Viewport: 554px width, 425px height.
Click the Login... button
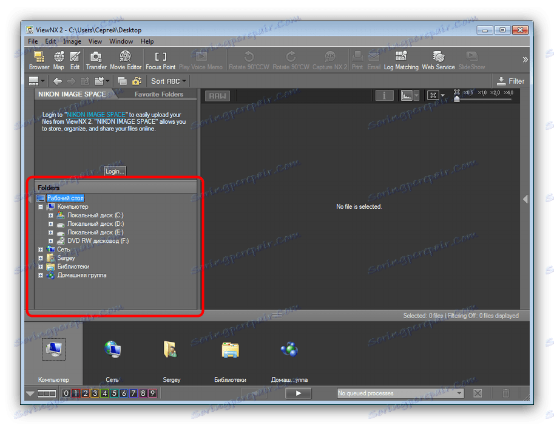tap(115, 171)
